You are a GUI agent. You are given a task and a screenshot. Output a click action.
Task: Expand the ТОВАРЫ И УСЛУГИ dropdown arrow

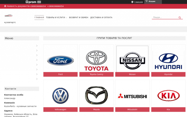click(x=66, y=18)
